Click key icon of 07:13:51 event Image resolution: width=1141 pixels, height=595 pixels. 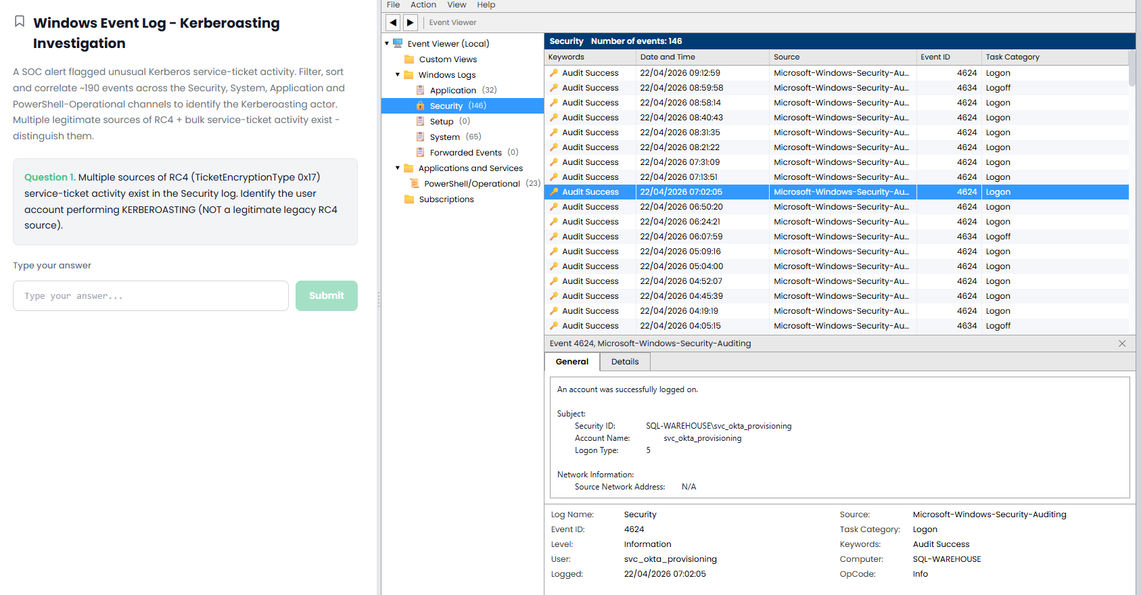tap(554, 177)
